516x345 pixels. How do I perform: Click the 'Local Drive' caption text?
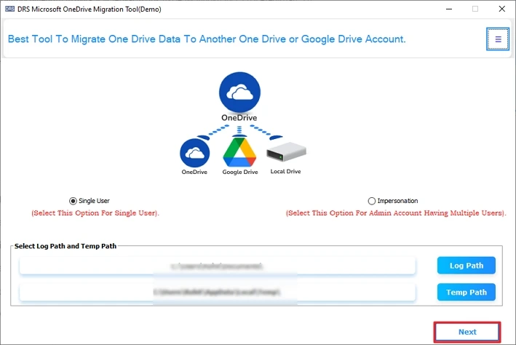[x=285, y=171]
